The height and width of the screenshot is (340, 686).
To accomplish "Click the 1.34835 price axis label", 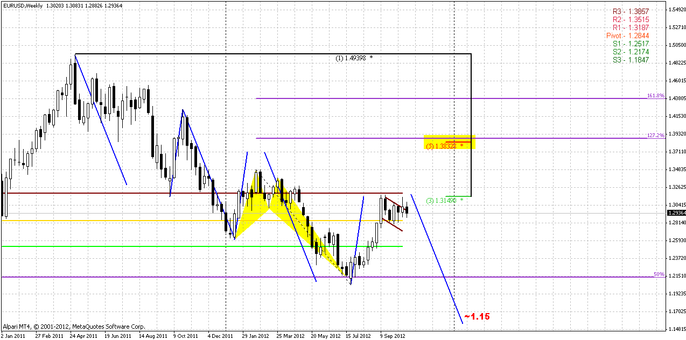I will (x=677, y=169).
